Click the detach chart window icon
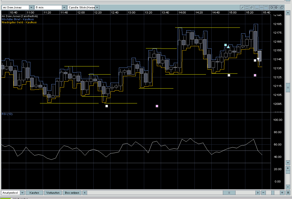Screen dimensions: 292x199 click(x=282, y=7)
